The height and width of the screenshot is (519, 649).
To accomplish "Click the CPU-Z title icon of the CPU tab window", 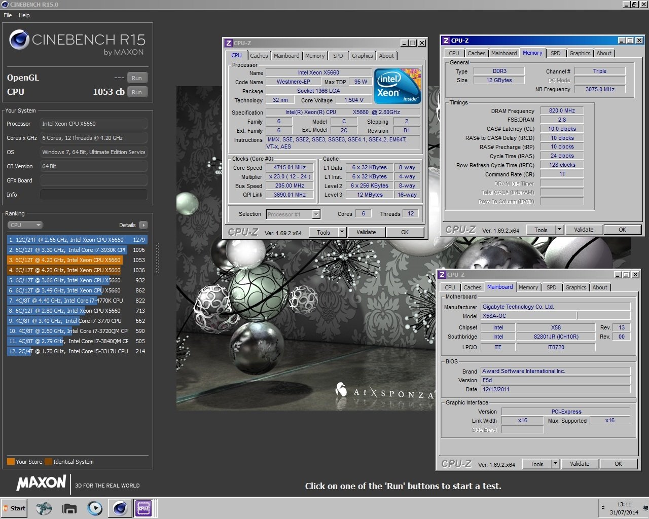I will pyautogui.click(x=229, y=43).
